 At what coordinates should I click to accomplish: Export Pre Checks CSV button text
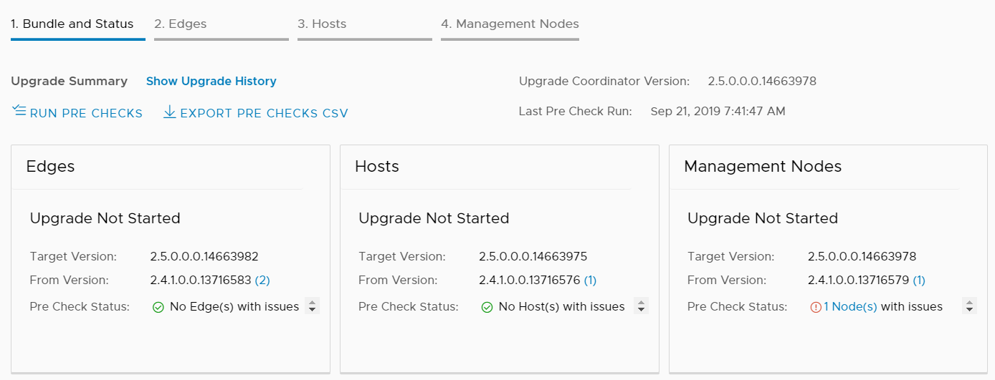coord(264,113)
